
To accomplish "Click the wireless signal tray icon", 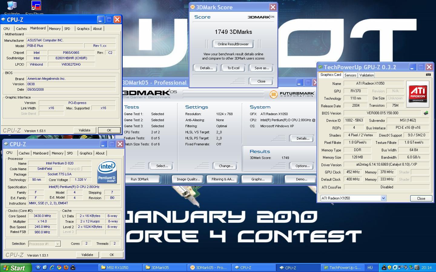I will [417, 267].
